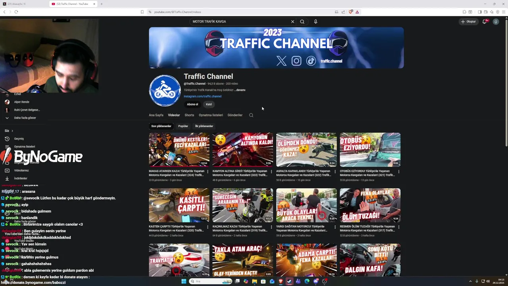Select the Videolar channel tab
The image size is (508, 286).
[174, 115]
